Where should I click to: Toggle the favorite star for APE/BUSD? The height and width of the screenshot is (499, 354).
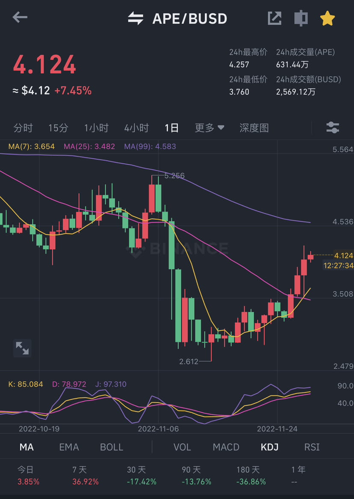click(x=327, y=18)
